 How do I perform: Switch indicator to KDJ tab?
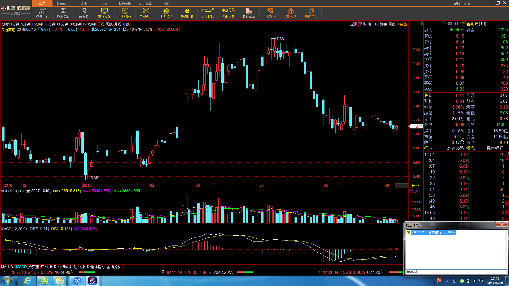tap(11, 267)
